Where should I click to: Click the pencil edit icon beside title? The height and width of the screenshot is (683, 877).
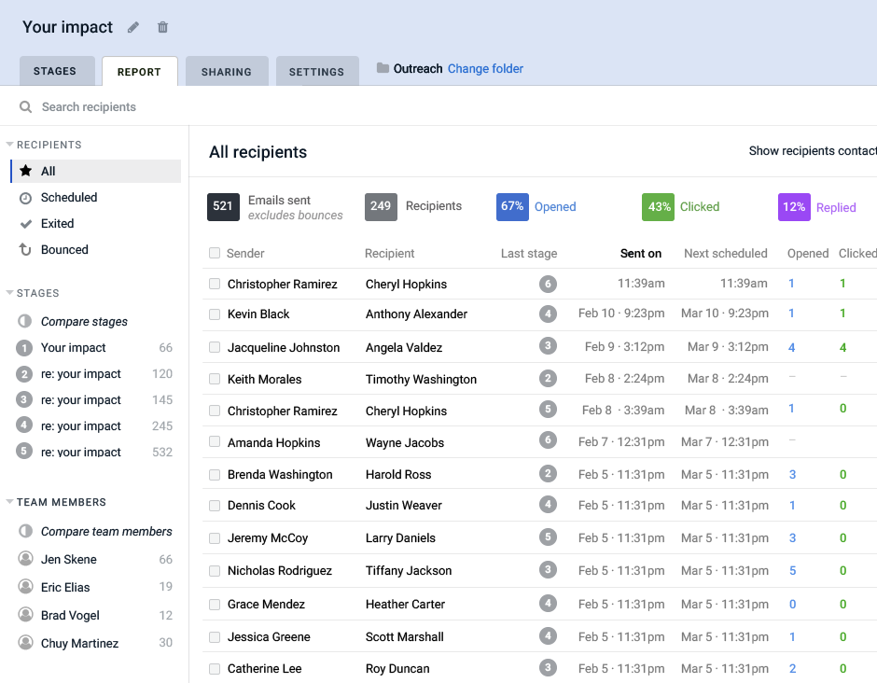[x=133, y=27]
